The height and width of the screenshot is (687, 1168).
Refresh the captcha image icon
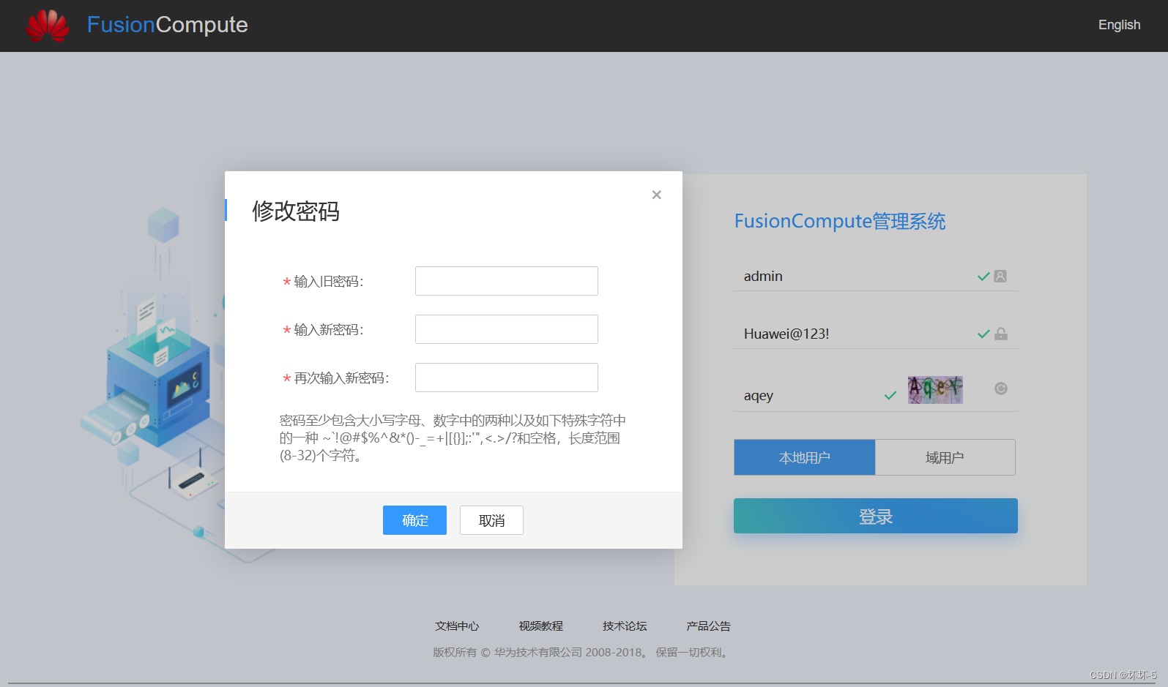point(1001,388)
